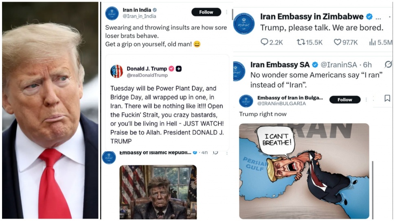The image size is (395, 221).
Task: Like the "Trump, please talk" tweet
Action: [x=338, y=42]
